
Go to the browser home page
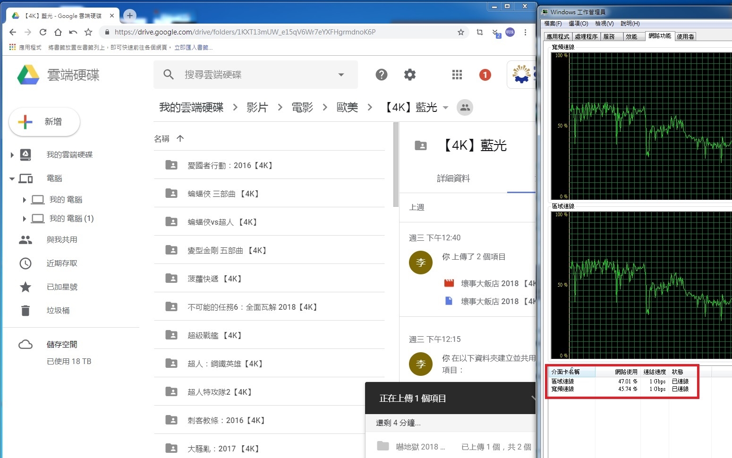58,32
